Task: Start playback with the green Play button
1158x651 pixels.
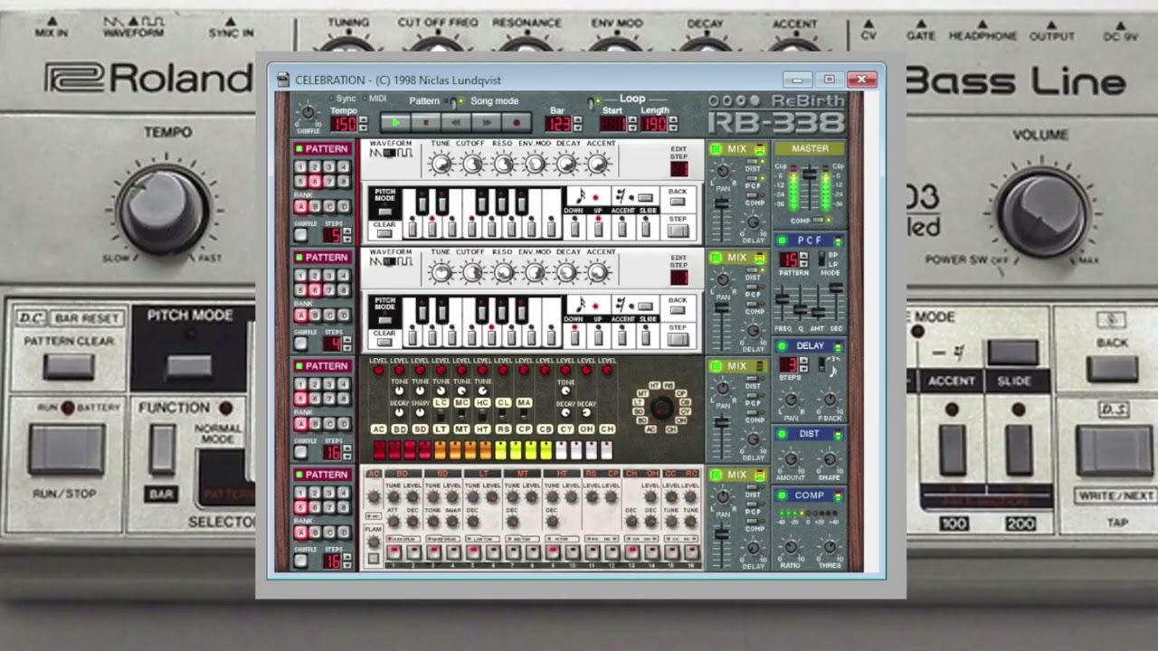Action: 395,122
